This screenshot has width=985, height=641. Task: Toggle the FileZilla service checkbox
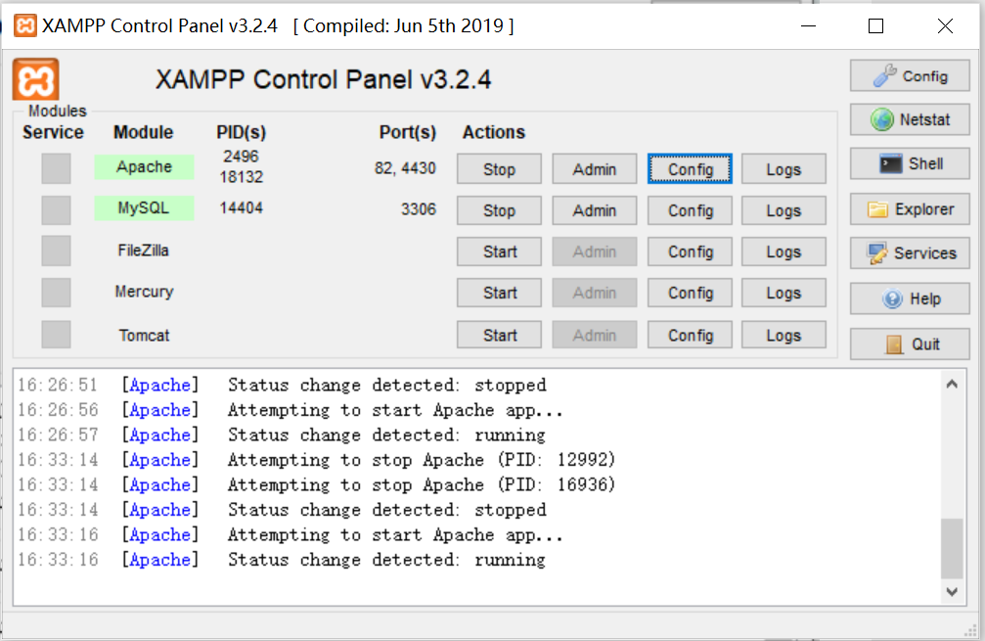(x=56, y=251)
